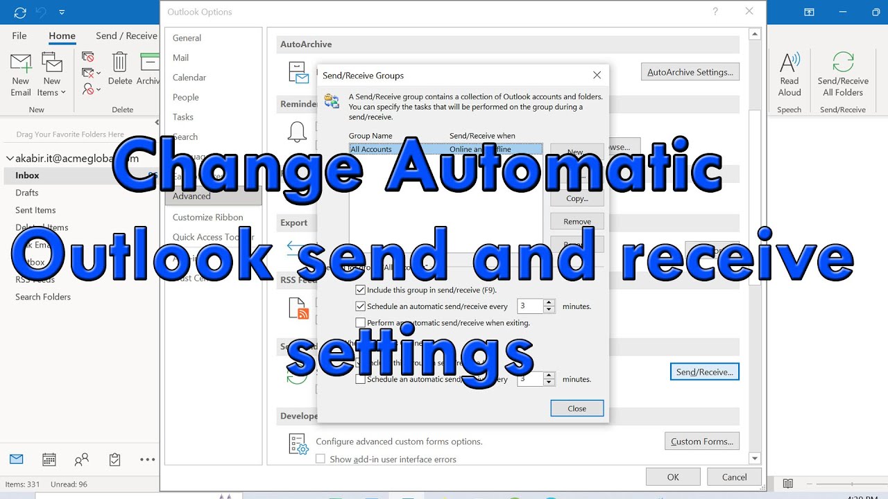
Task: Check the unchecked offline Schedule automatic send/receive
Action: pos(360,379)
